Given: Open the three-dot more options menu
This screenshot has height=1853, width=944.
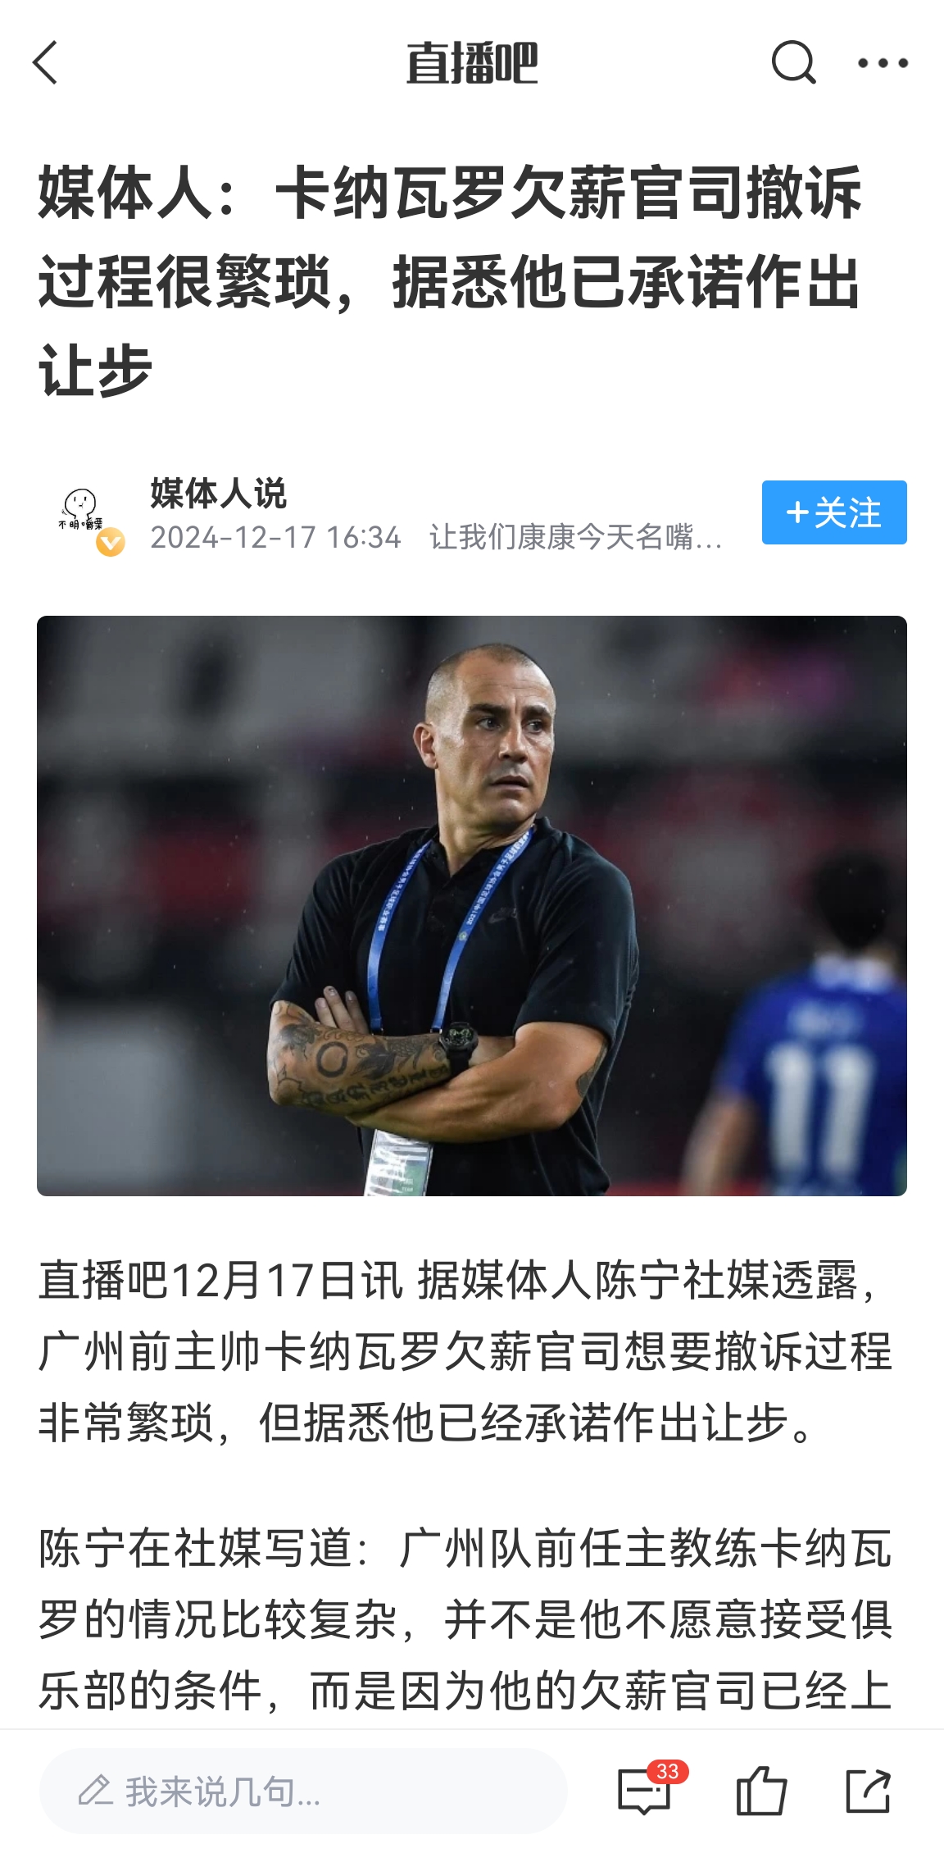Looking at the screenshot, I should [x=883, y=63].
